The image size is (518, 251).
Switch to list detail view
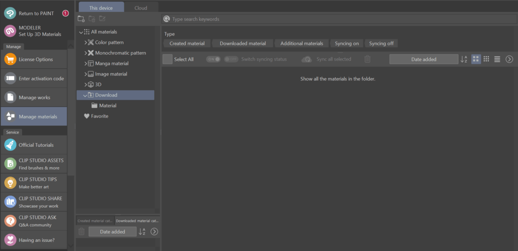(x=497, y=59)
